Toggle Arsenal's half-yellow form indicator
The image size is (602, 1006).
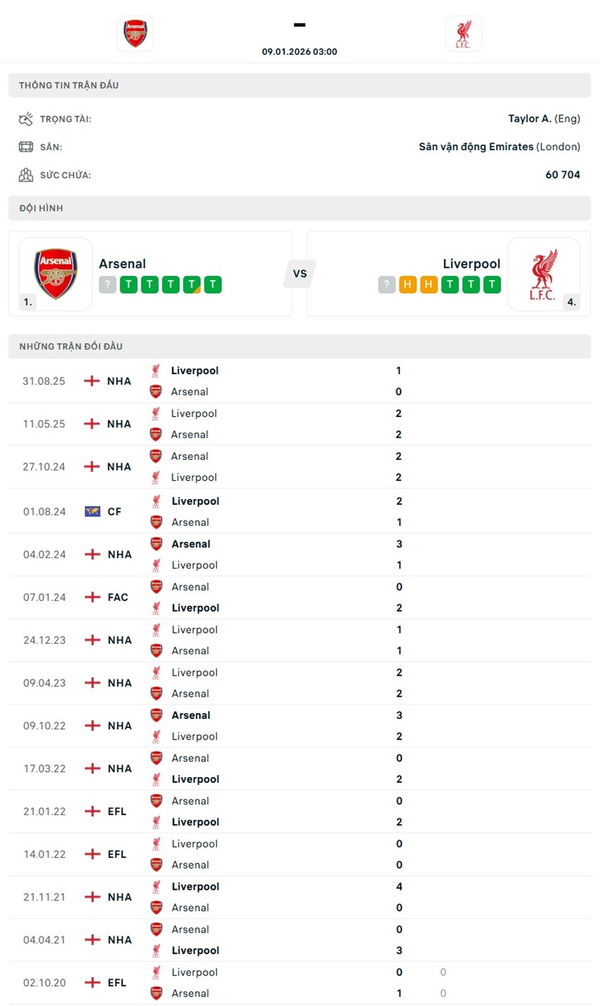tap(192, 284)
